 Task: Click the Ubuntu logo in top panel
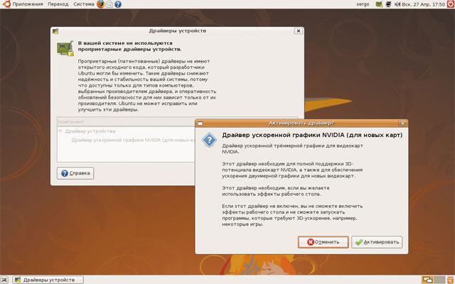point(6,4)
